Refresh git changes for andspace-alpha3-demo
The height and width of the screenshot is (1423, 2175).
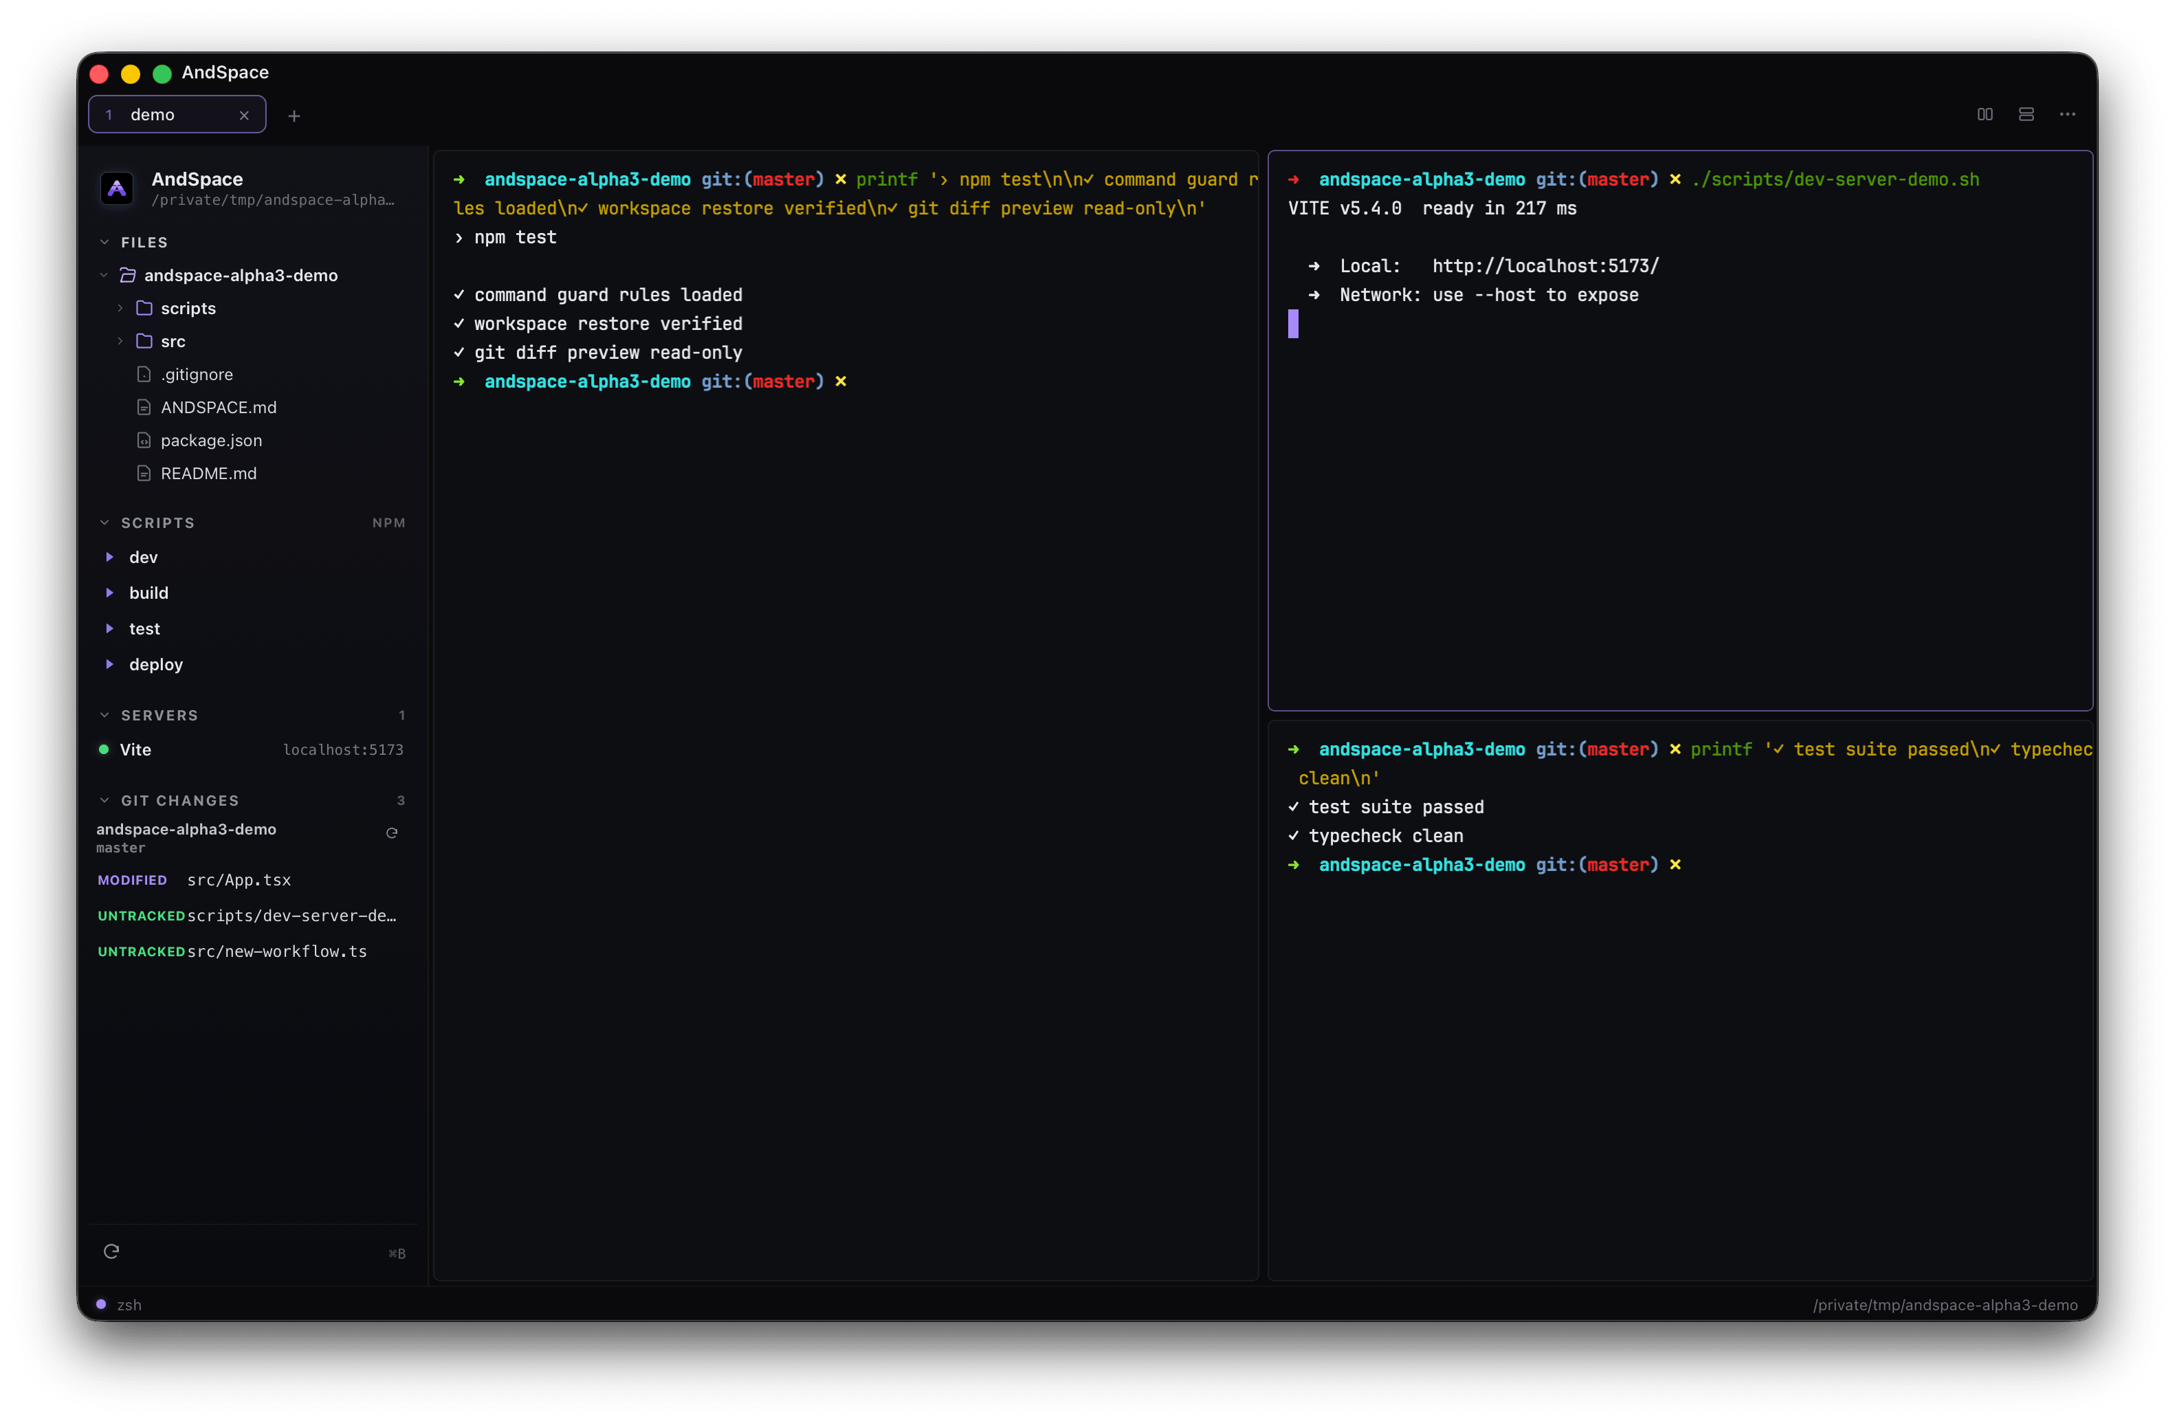pyautogui.click(x=392, y=832)
